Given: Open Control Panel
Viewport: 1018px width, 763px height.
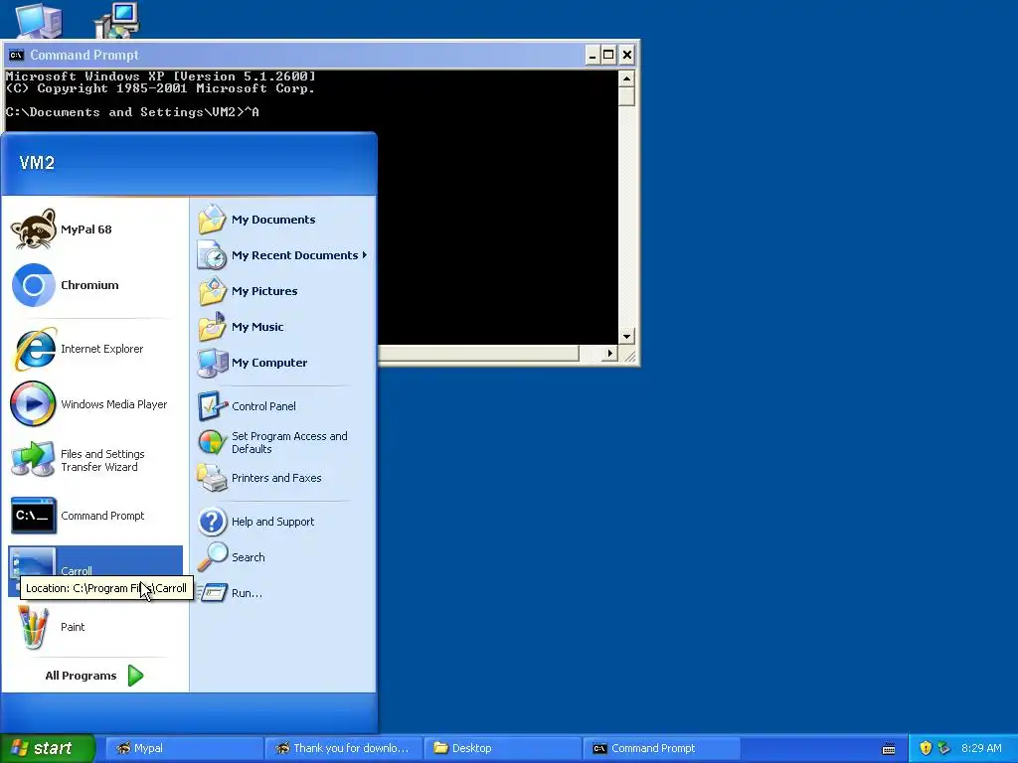Looking at the screenshot, I should (282, 406).
